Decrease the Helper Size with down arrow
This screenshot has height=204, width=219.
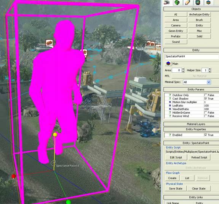tap(209, 71)
